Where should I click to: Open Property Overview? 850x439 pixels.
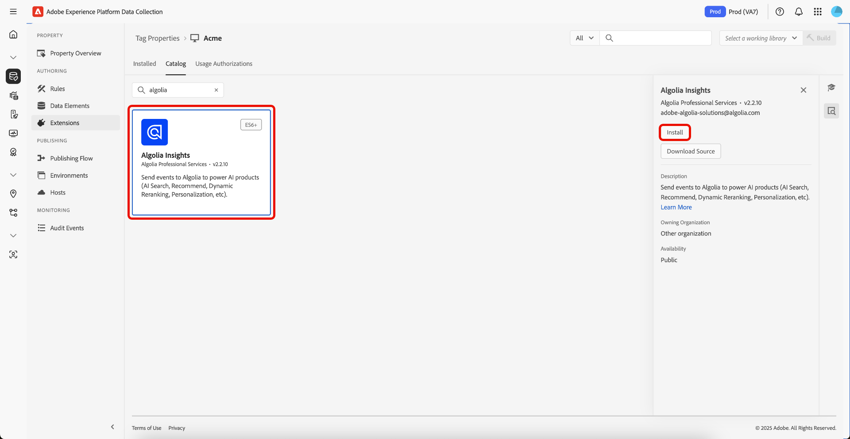coord(76,53)
